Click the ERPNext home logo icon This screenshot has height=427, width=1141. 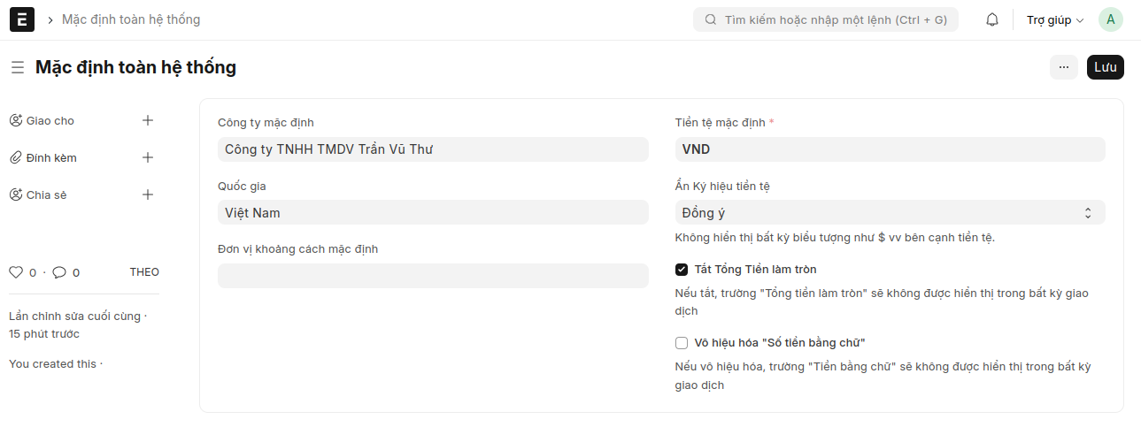pos(22,19)
